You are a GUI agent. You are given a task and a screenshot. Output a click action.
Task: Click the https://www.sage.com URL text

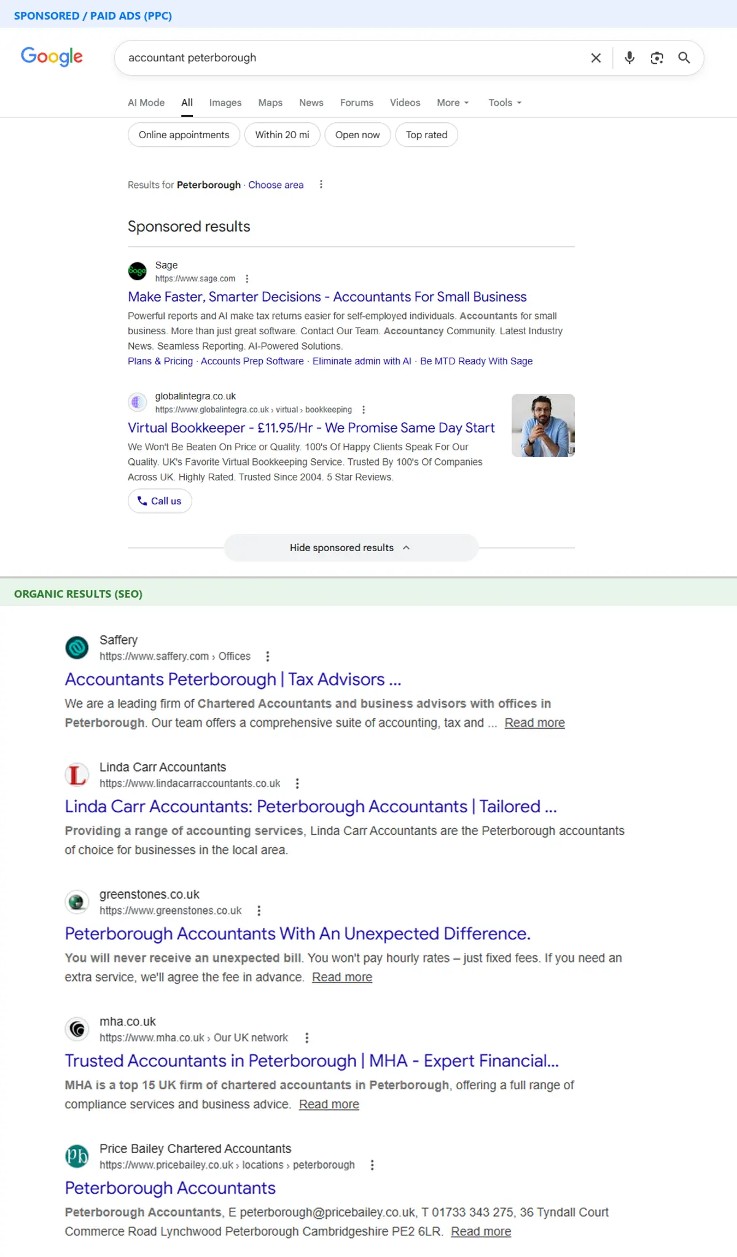(x=195, y=278)
